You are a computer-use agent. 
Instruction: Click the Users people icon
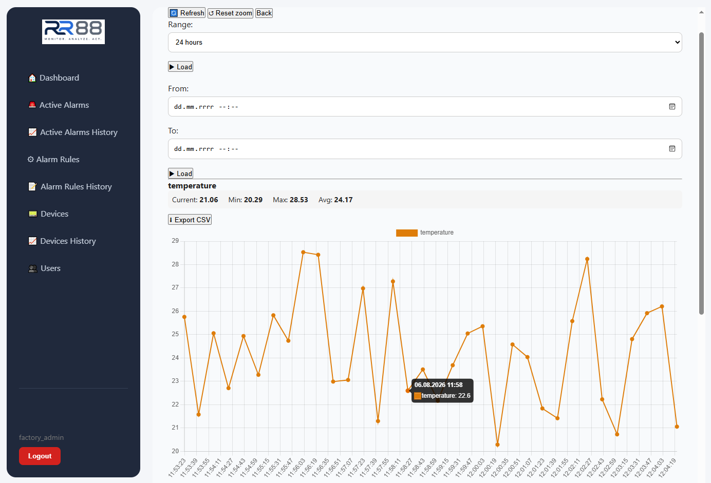pos(33,268)
